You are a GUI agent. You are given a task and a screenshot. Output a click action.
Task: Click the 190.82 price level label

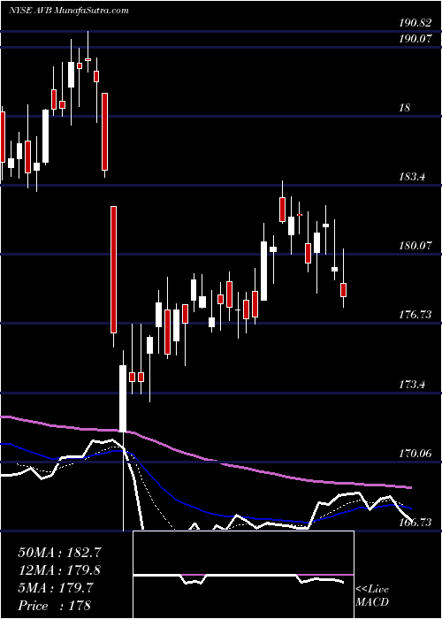click(415, 24)
